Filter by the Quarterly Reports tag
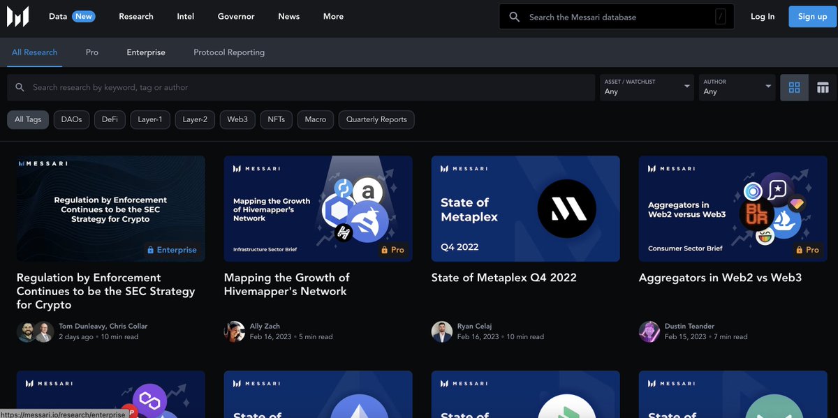The image size is (838, 418). click(376, 119)
